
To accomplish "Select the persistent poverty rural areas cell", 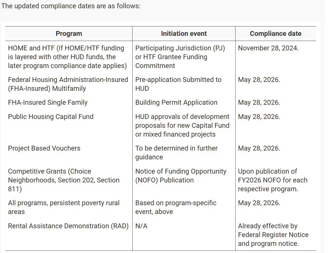I will [64, 207].
